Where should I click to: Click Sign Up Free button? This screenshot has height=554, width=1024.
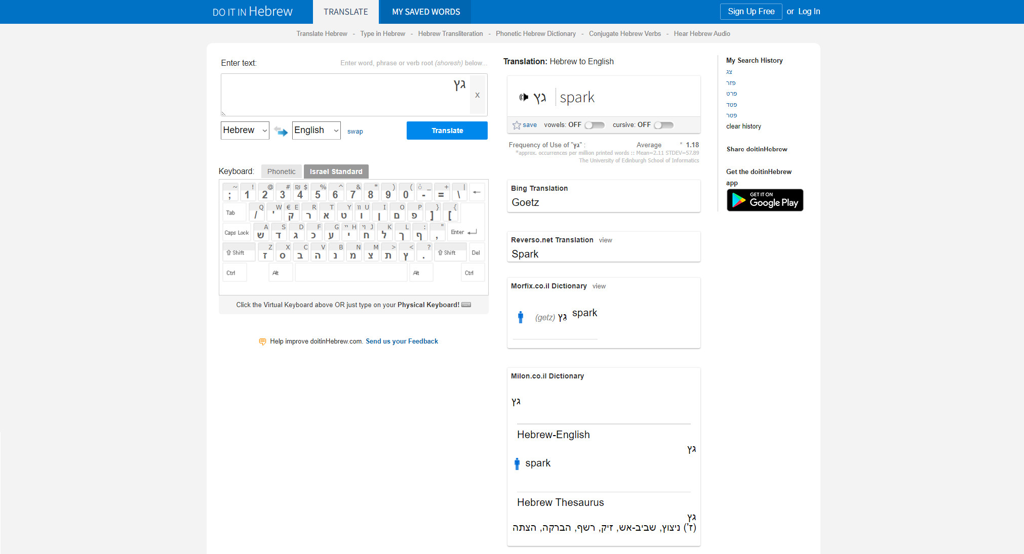coord(751,12)
